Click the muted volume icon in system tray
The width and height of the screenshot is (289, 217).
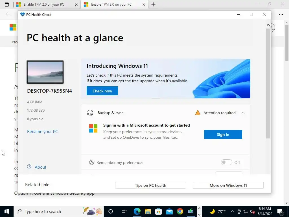(252, 211)
